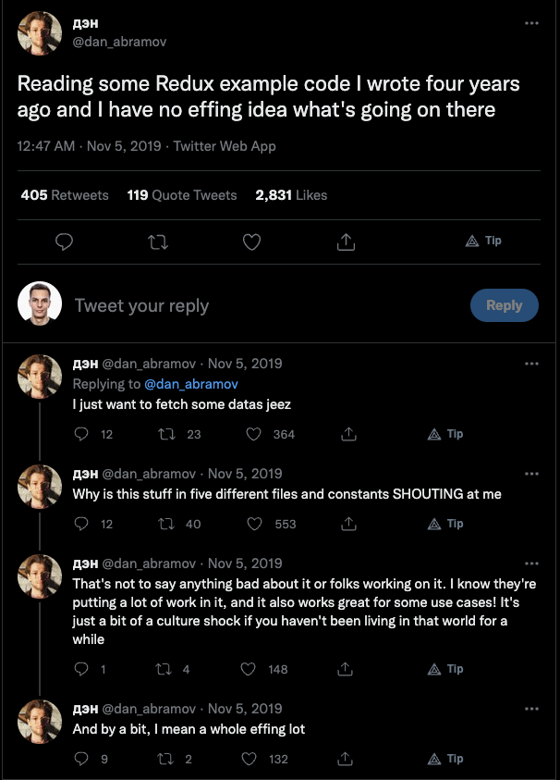This screenshot has width=560, height=780.
Task: Tip the author on the main tweet
Action: click(x=483, y=241)
